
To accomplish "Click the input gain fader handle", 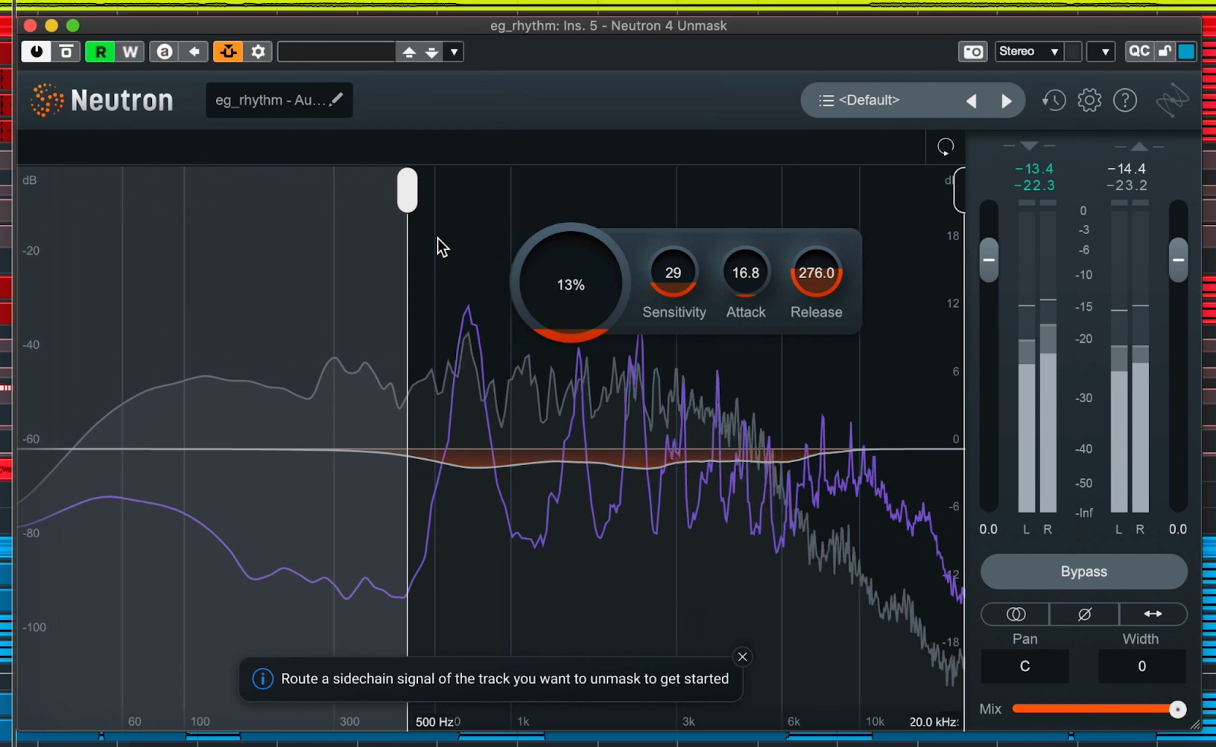I will coord(989,260).
